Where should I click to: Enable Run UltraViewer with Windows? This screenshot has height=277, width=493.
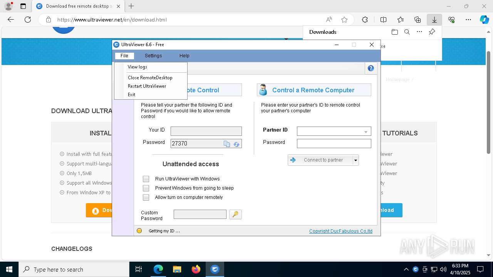[146, 179]
